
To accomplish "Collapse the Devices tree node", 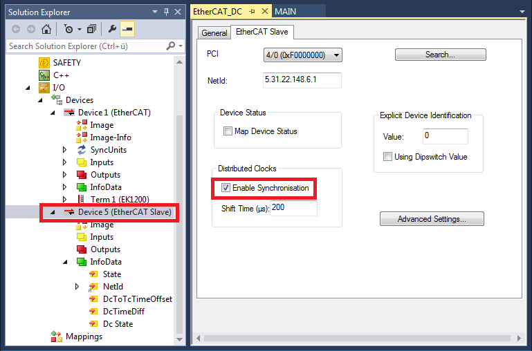I will pos(40,100).
